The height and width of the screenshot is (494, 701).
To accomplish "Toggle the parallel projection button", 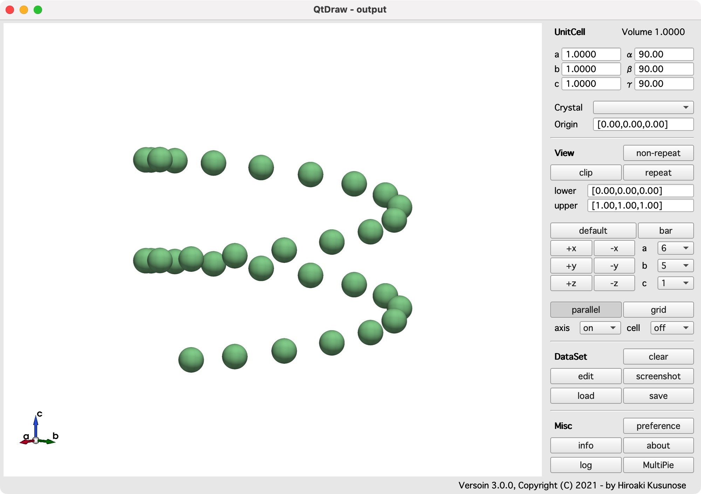I will [585, 310].
